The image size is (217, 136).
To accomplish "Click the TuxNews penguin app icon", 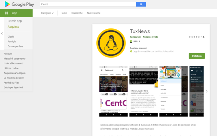I will 111,43.
